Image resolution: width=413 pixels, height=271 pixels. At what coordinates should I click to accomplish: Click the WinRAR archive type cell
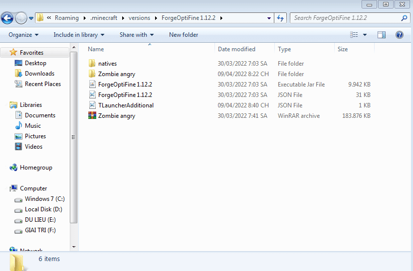point(299,116)
